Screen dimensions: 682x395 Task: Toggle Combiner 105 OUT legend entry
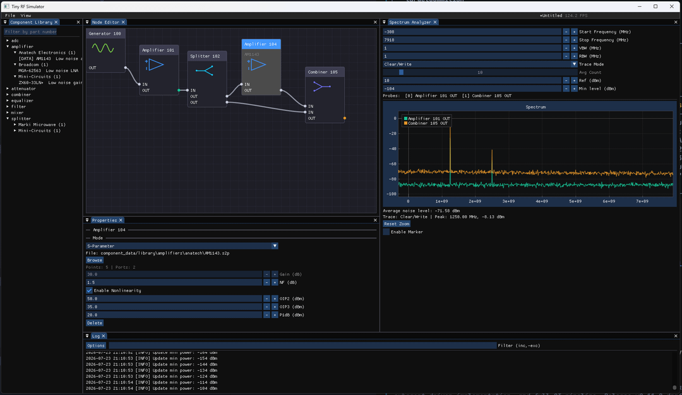coord(426,124)
